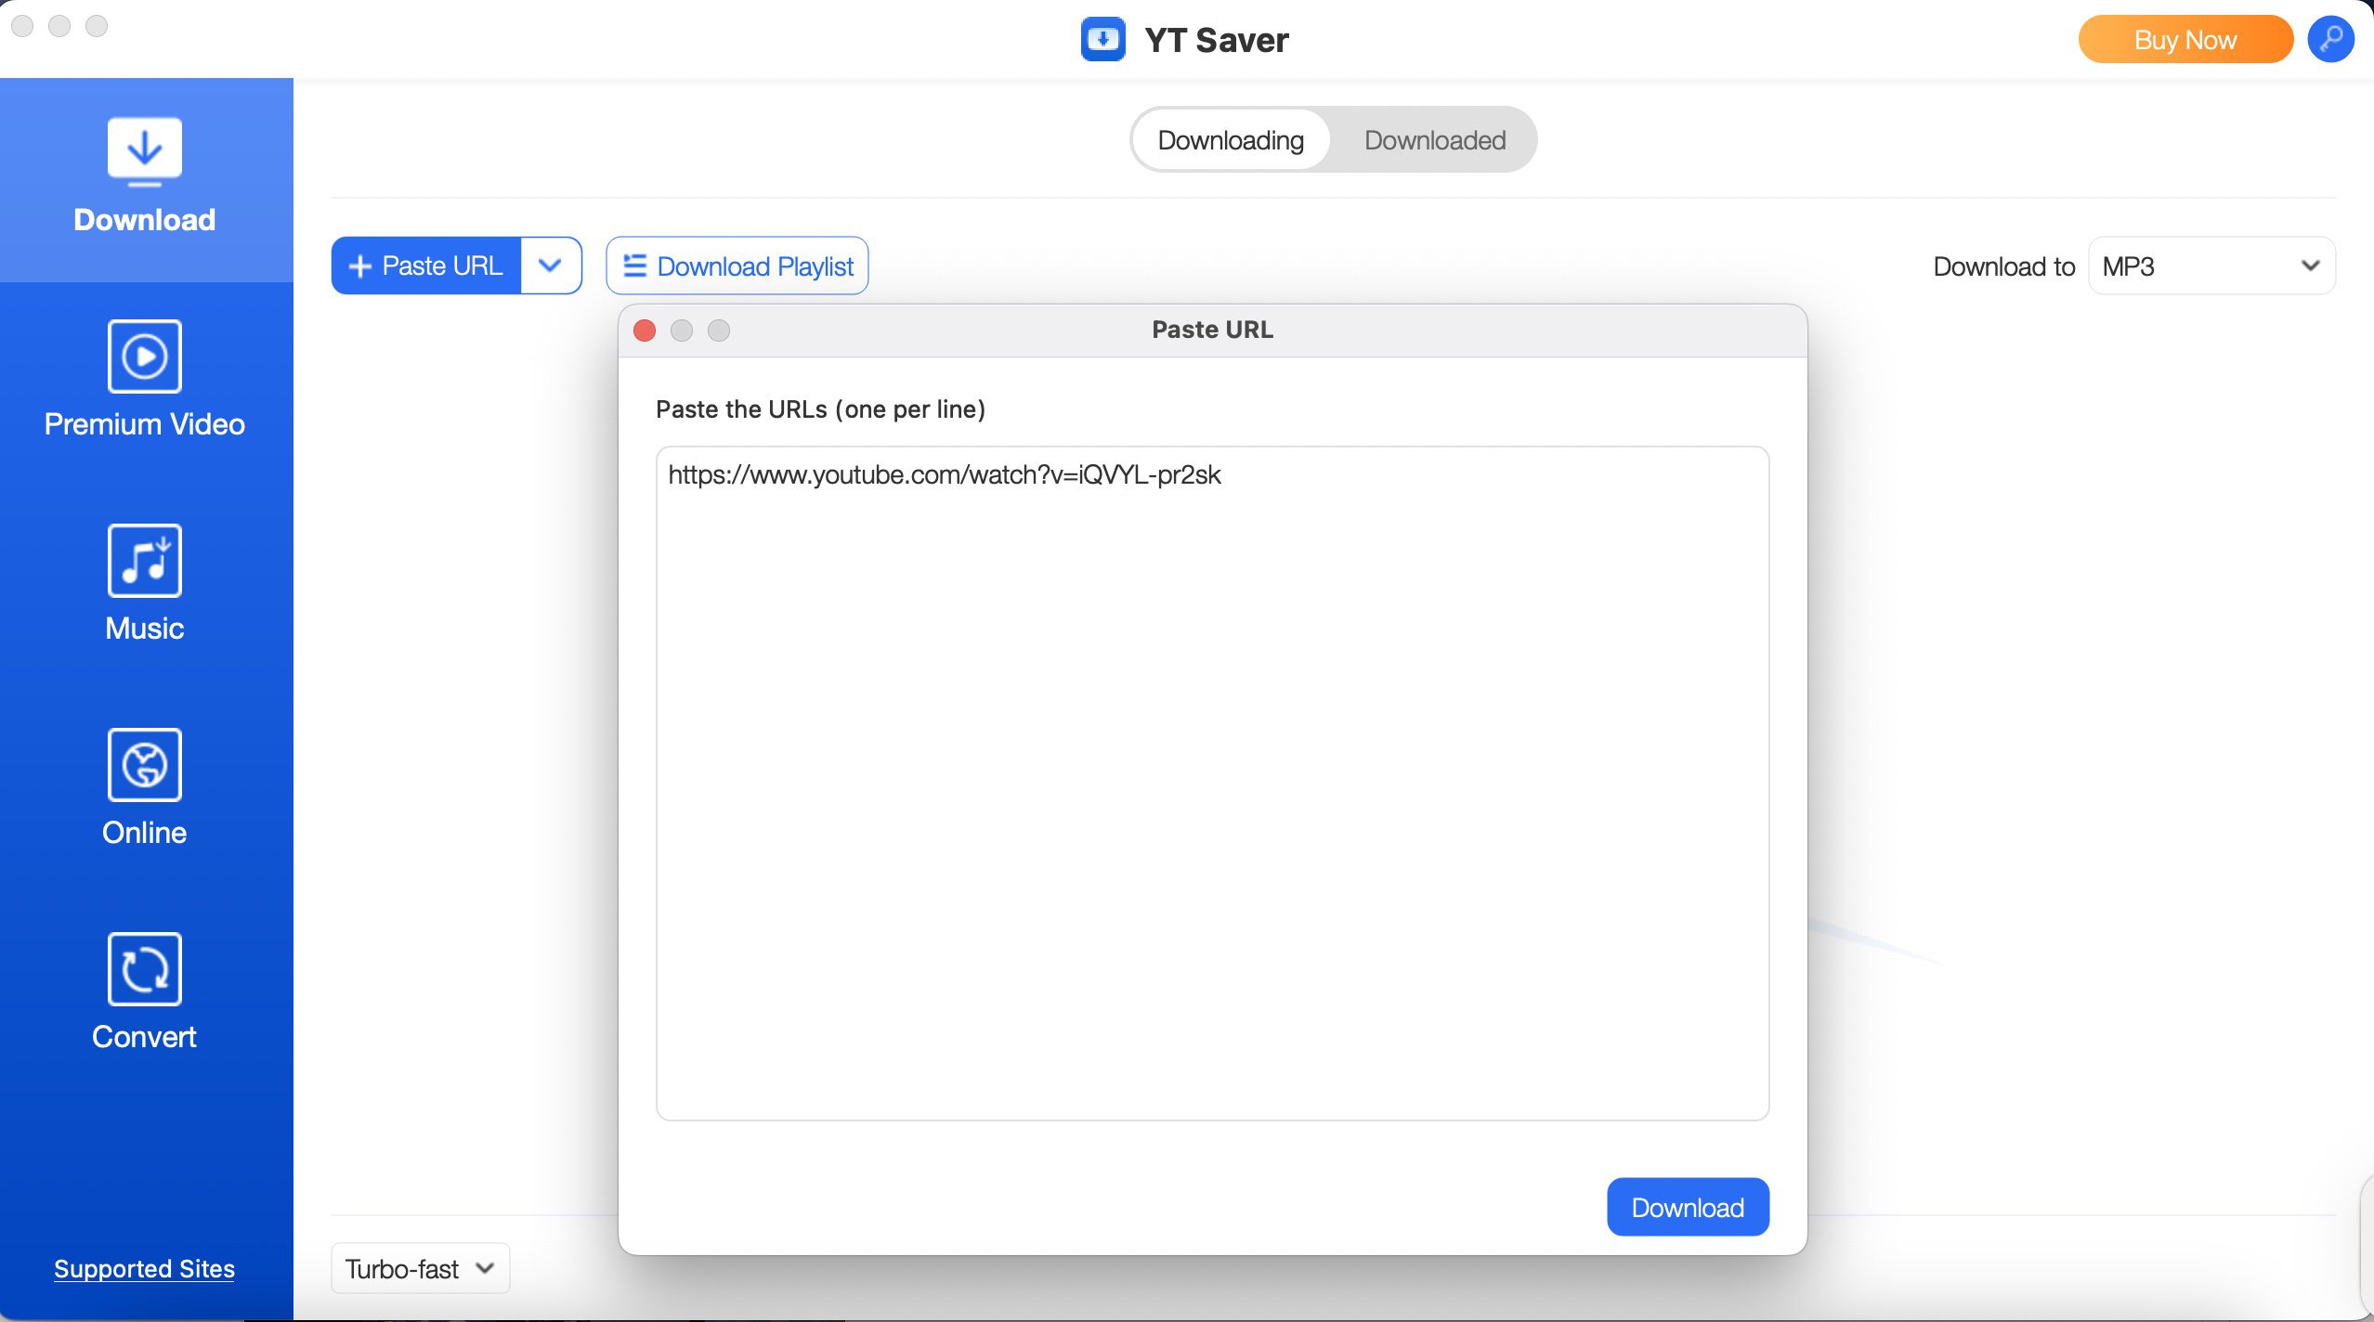Image resolution: width=2374 pixels, height=1322 pixels.
Task: Switch to the Downloaded tab
Action: pyautogui.click(x=1434, y=140)
